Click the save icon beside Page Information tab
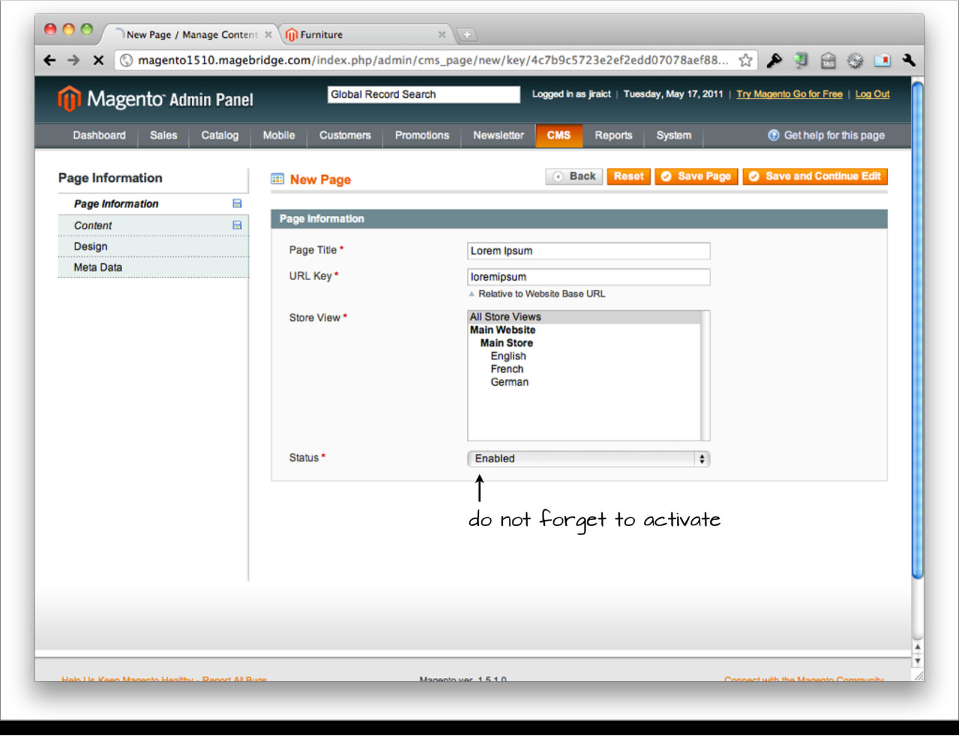This screenshot has height=739, width=959. (x=237, y=204)
